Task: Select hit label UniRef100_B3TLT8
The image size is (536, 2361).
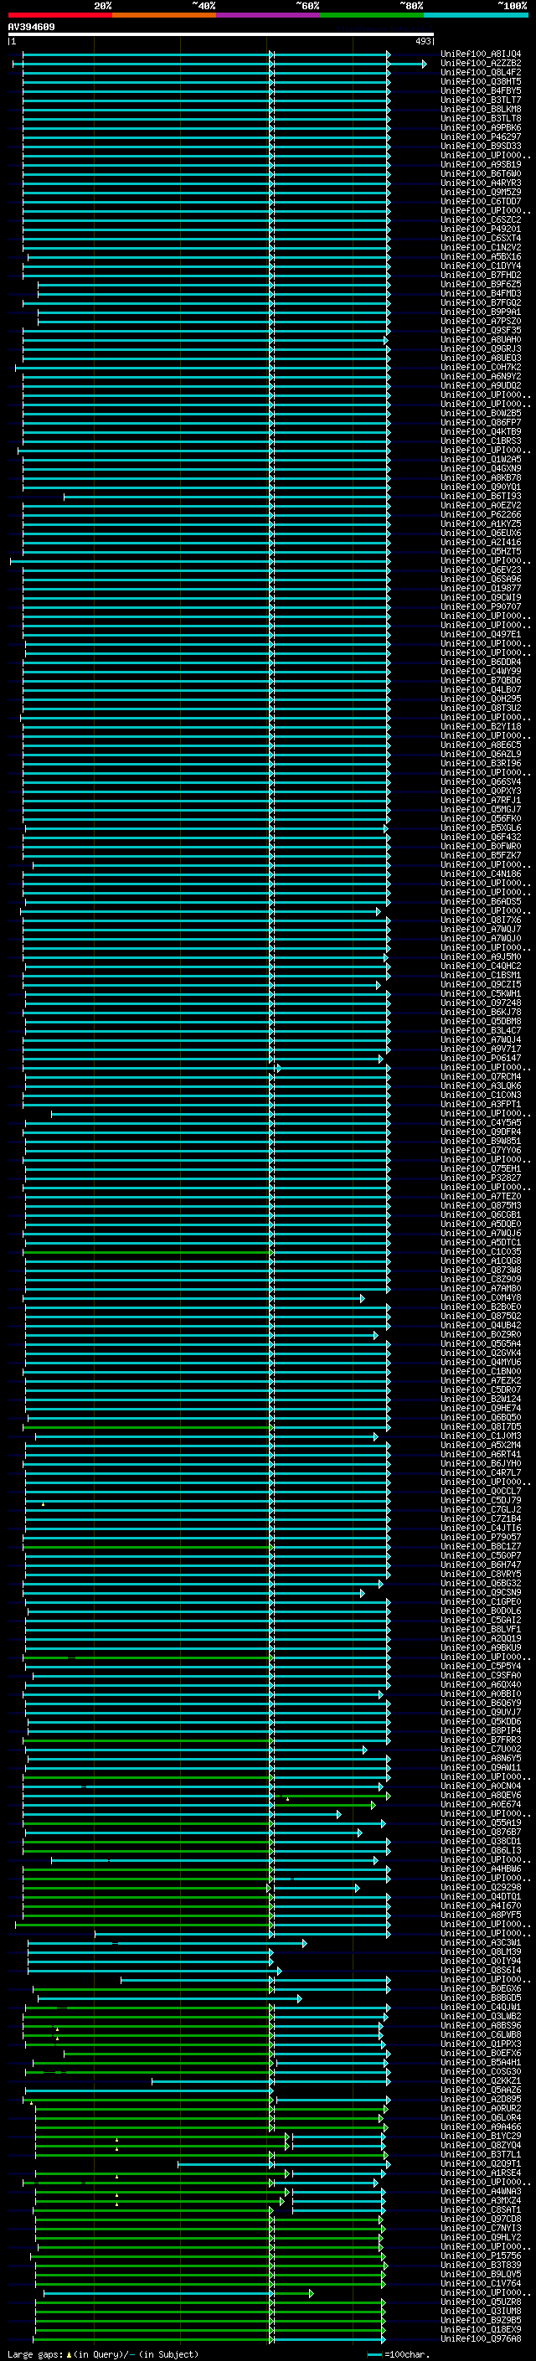Action: click(481, 118)
